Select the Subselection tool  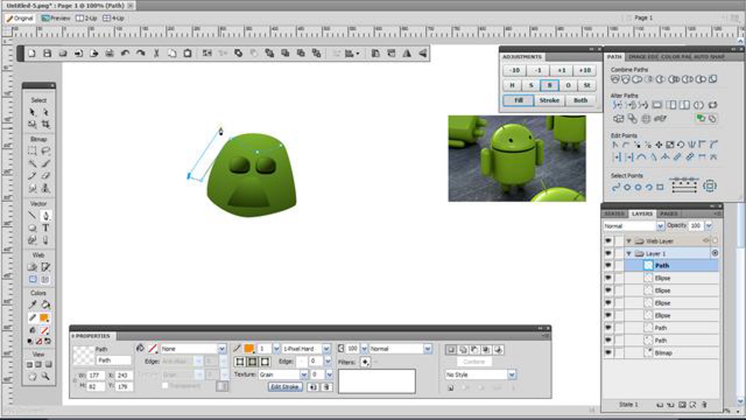(46, 112)
